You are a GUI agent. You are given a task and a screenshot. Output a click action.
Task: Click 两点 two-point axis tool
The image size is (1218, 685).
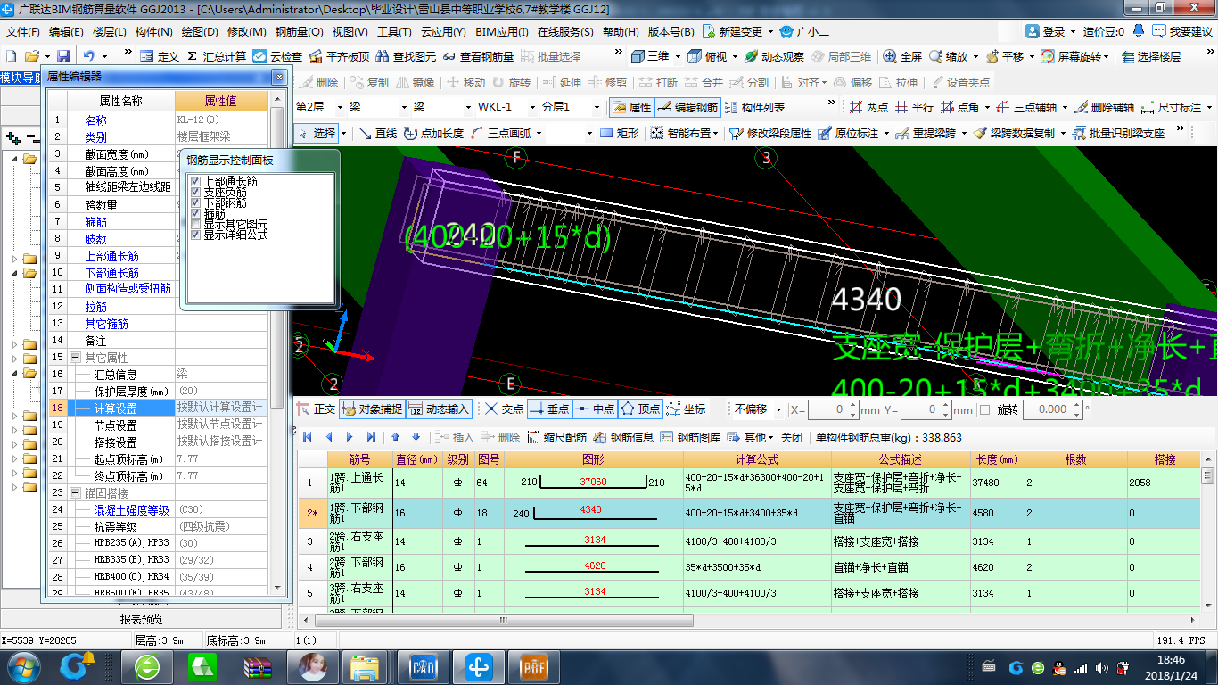868,107
